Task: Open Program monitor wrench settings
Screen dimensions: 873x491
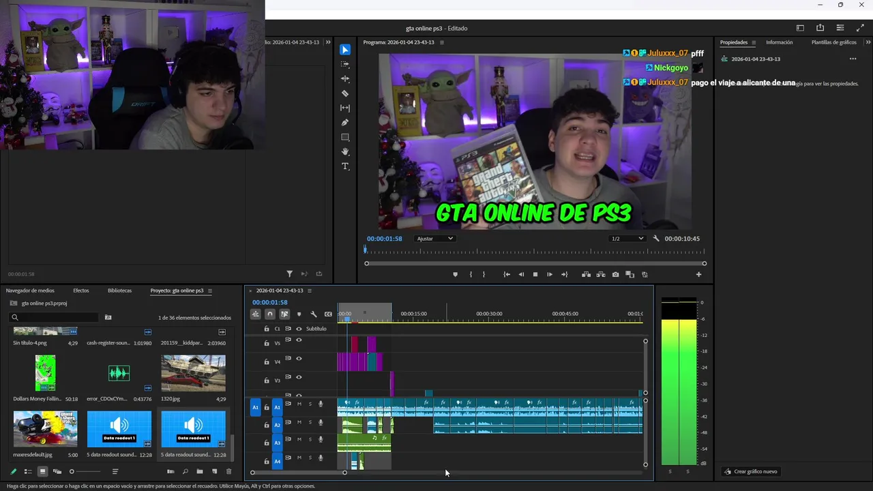Action: point(656,239)
